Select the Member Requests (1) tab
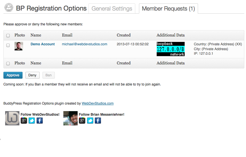 click(x=168, y=9)
